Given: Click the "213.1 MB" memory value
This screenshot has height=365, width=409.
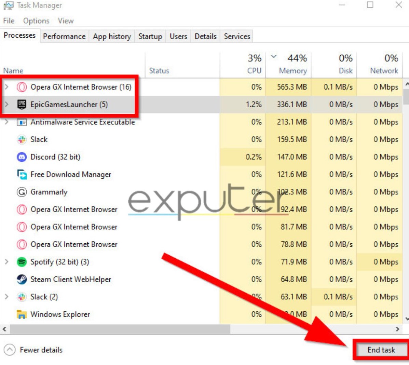Looking at the screenshot, I should pyautogui.click(x=292, y=122).
